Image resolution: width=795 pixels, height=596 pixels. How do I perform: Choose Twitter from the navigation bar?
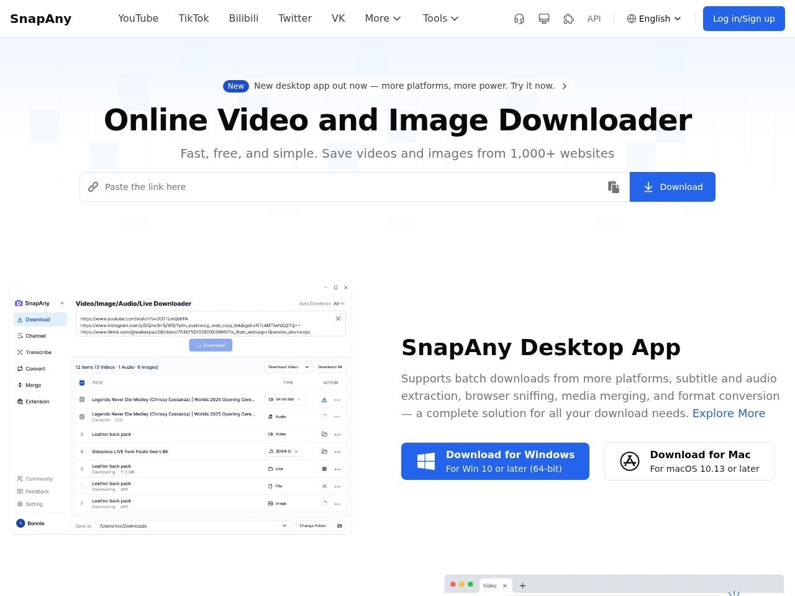click(x=295, y=19)
